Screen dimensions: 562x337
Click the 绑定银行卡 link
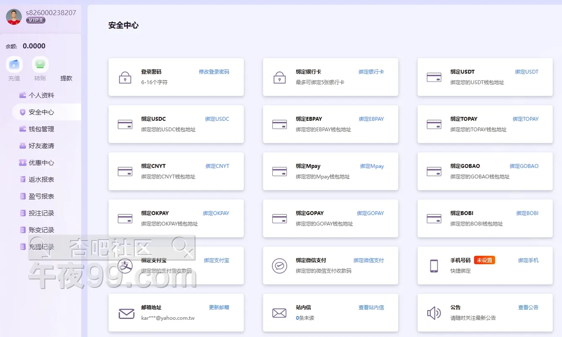coord(371,72)
